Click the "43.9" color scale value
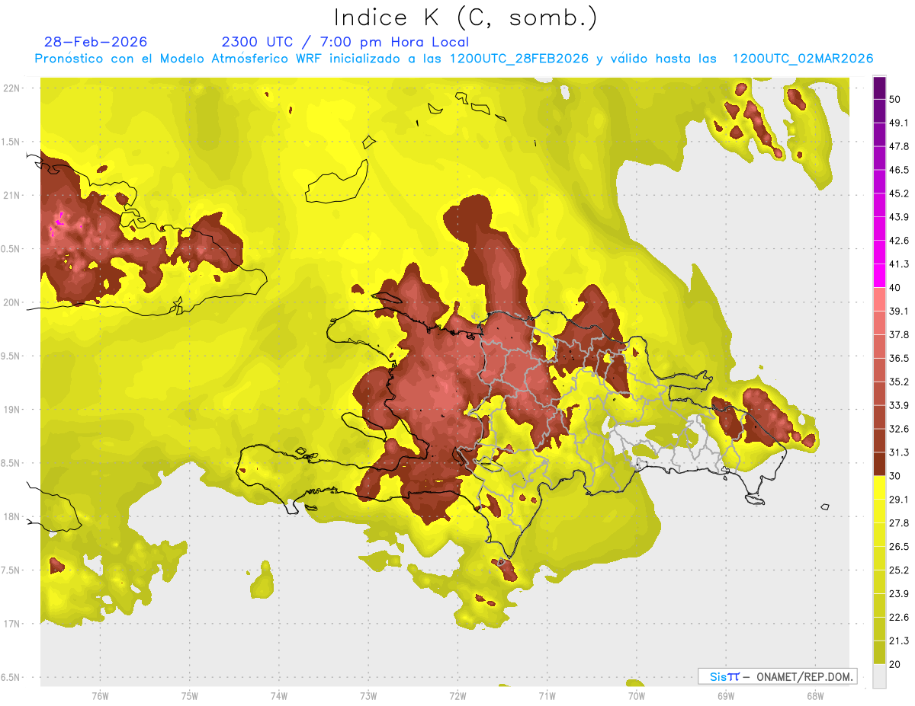The image size is (915, 706). pos(899,217)
